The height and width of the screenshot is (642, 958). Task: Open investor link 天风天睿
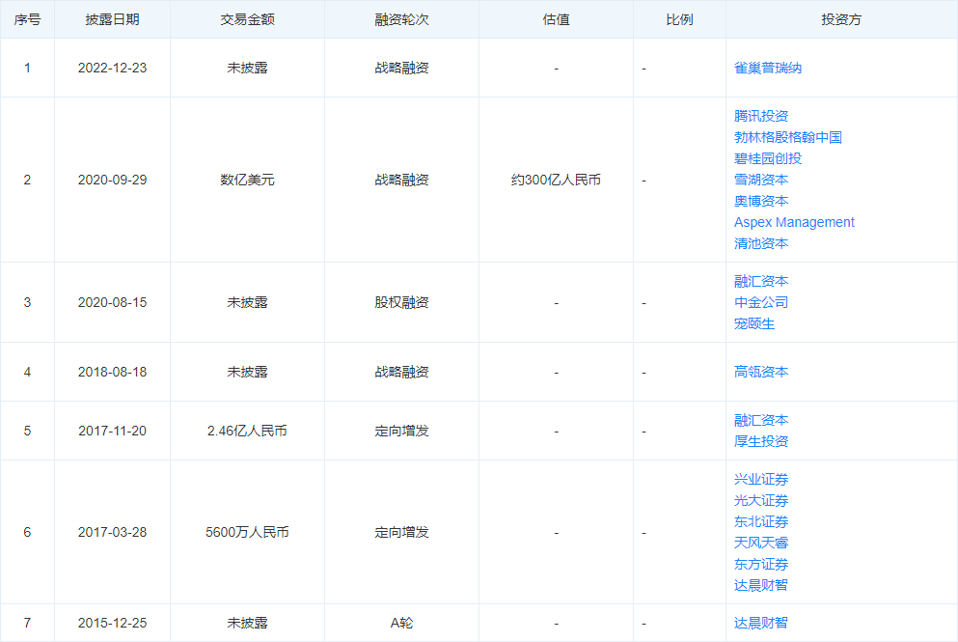click(760, 543)
